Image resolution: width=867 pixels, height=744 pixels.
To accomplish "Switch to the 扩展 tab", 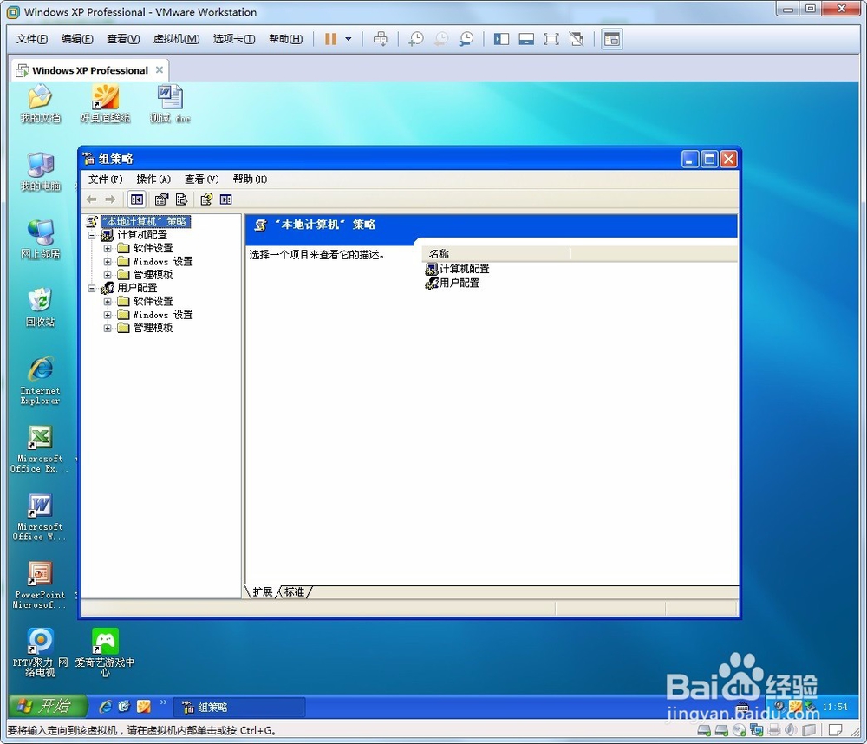I will 263,592.
